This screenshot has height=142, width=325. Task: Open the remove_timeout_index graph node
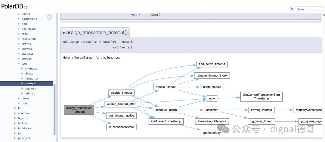click(212, 75)
